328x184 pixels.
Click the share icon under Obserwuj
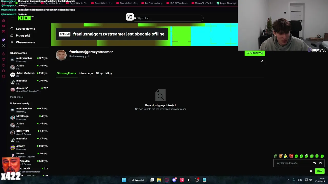(262, 61)
